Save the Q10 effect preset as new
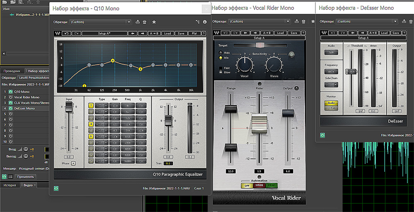414x212 pixels. [x=137, y=22]
